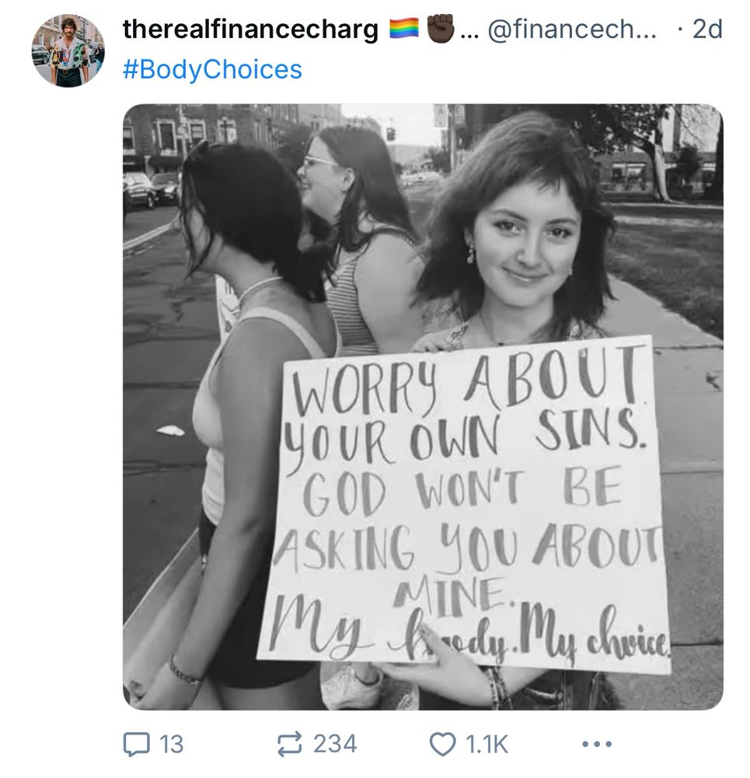Screen dimensions: 750x778
Task: Click the 234 reposts count
Action: point(335,744)
